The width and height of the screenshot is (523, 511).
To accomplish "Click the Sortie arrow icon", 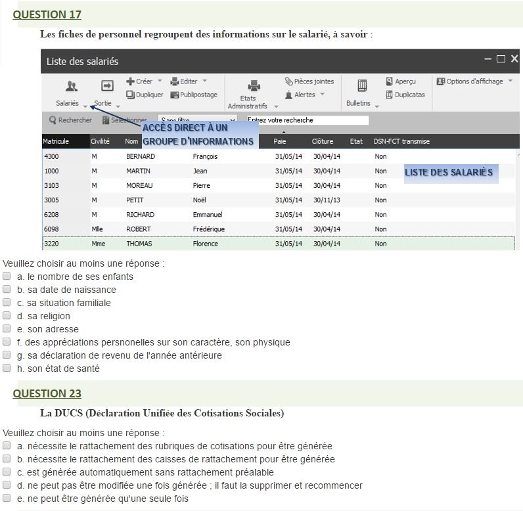I will pyautogui.click(x=107, y=85).
